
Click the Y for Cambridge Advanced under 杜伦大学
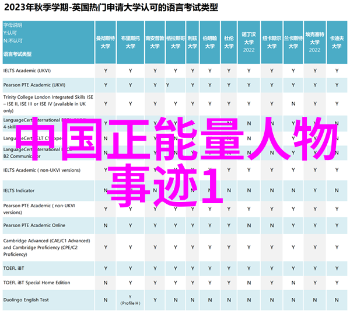coord(229,248)
